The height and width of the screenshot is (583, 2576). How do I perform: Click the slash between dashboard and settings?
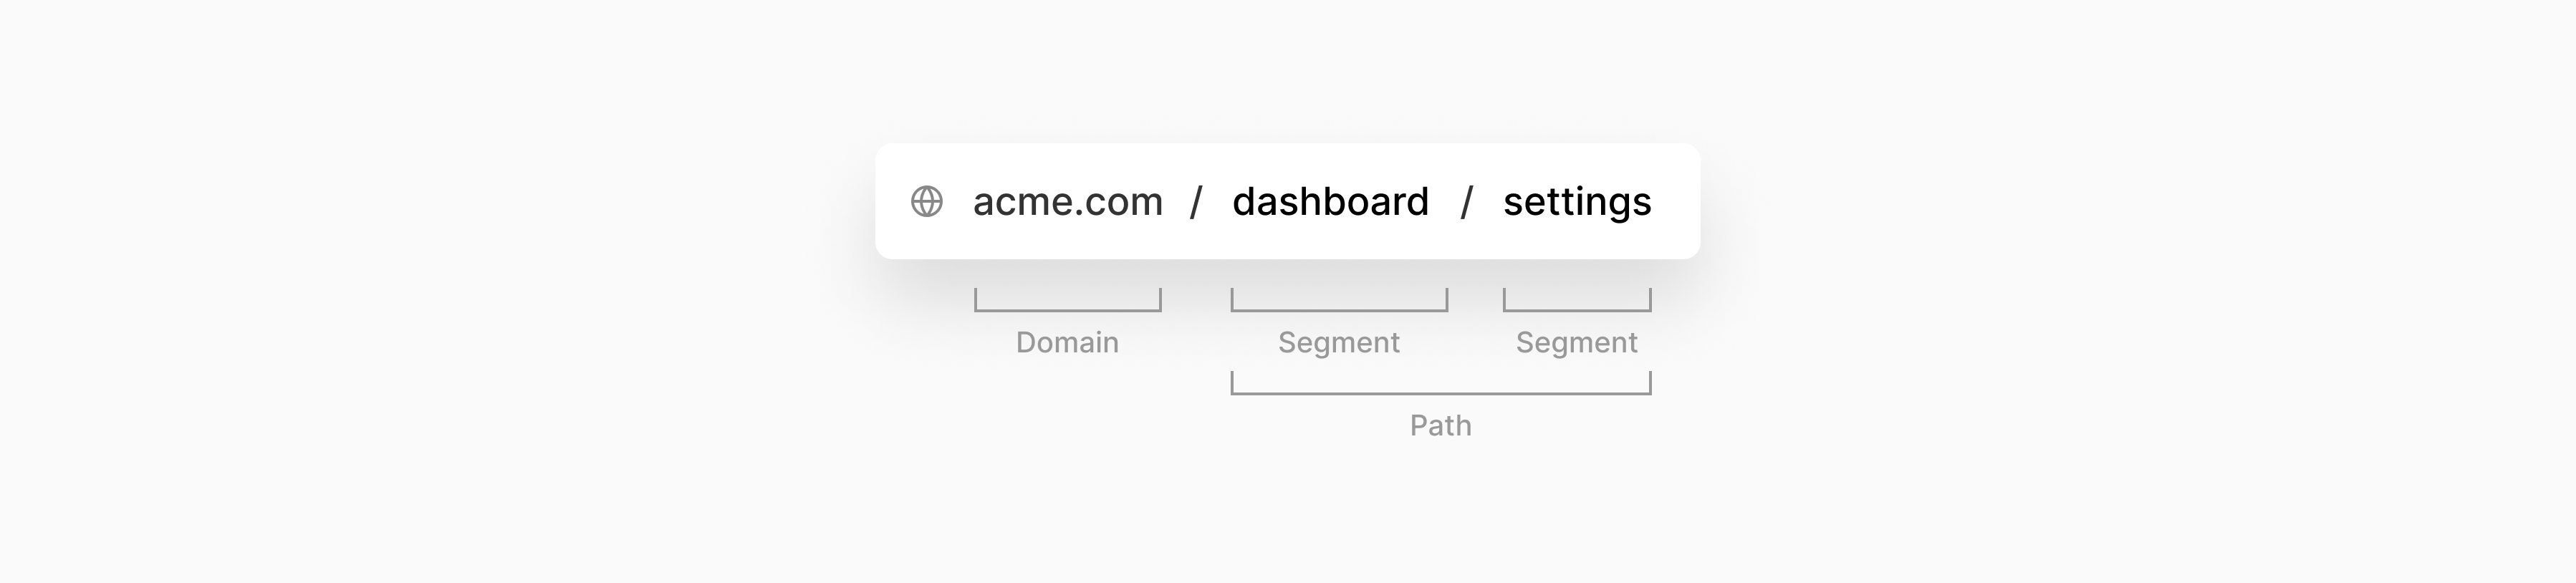tap(1466, 202)
